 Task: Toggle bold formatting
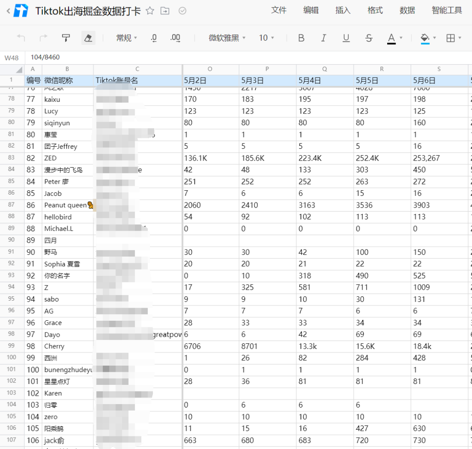click(x=301, y=38)
